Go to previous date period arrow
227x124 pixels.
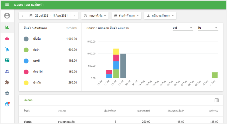(x=22, y=15)
